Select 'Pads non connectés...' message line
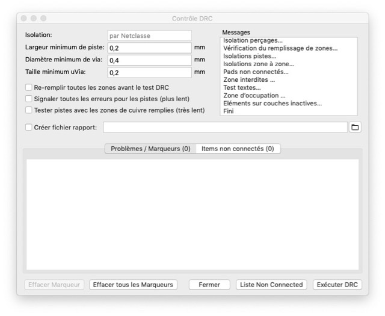The image size is (385, 316). [x=250, y=72]
